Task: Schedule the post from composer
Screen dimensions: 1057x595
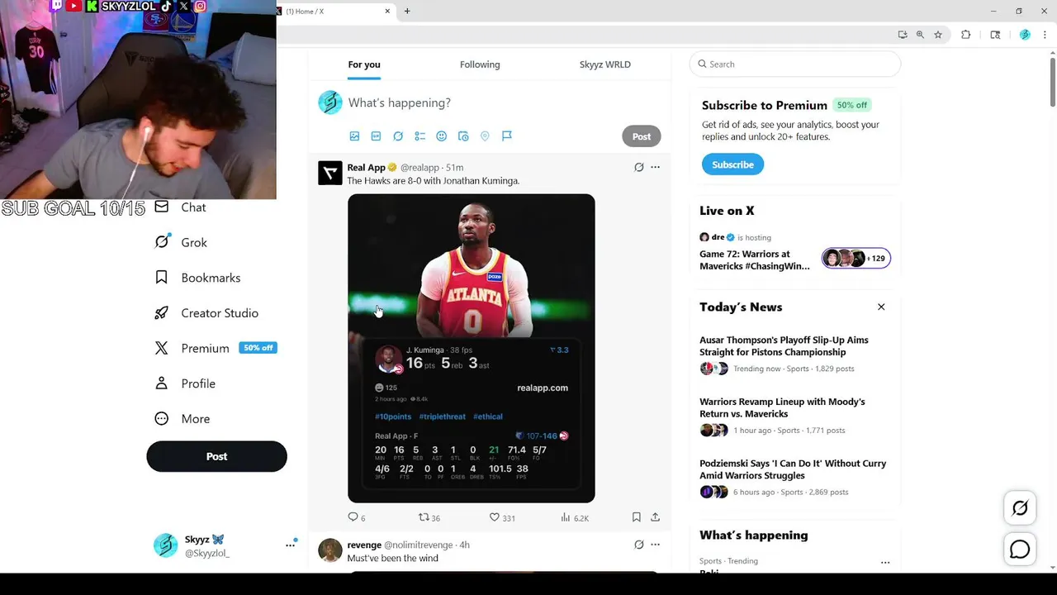Action: tap(463, 136)
